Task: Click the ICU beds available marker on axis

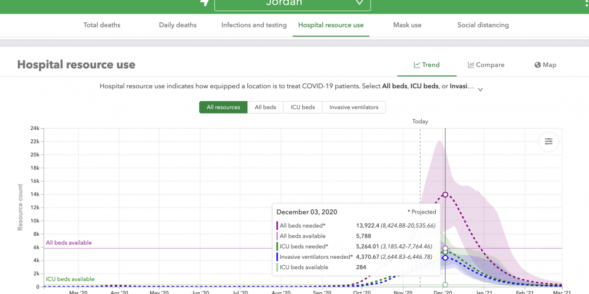Action: [x=445, y=285]
